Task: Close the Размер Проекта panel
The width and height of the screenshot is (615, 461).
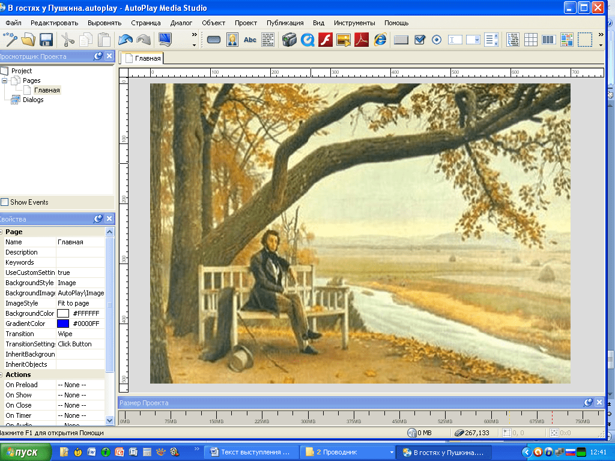Action: click(x=599, y=402)
